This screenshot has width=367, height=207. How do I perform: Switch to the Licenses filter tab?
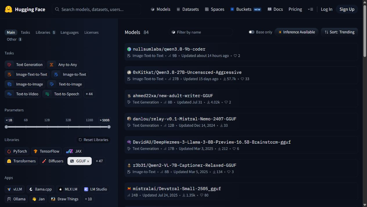pos(91,32)
